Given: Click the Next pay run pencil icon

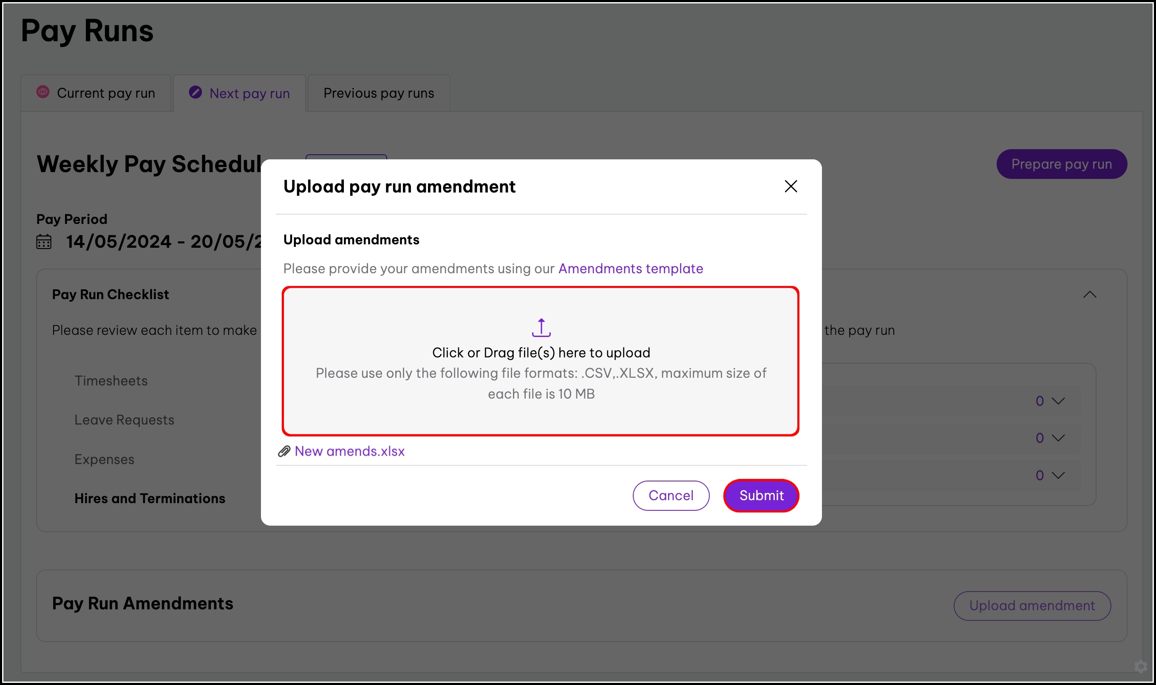Looking at the screenshot, I should 195,92.
